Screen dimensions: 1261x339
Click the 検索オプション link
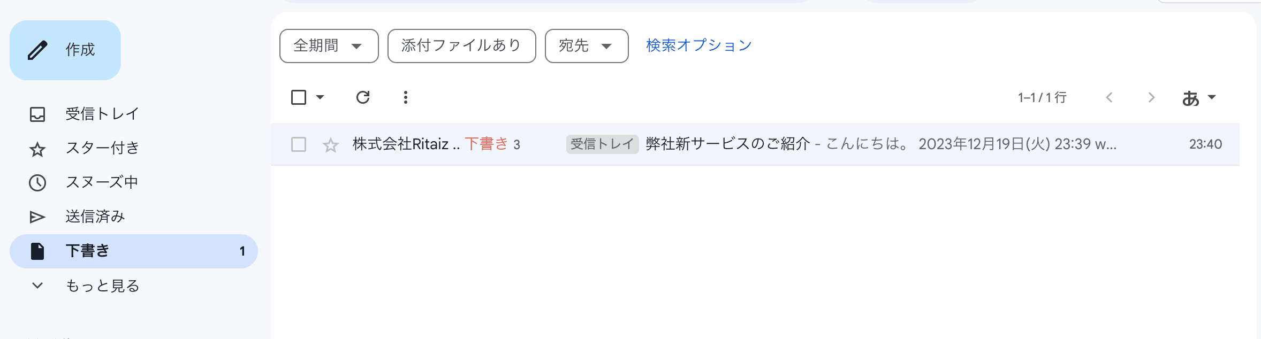699,45
